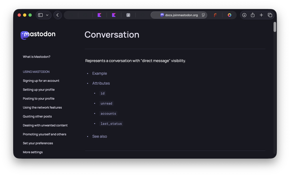Open Setting up your profile
The width and height of the screenshot is (290, 176).
tap(39, 90)
